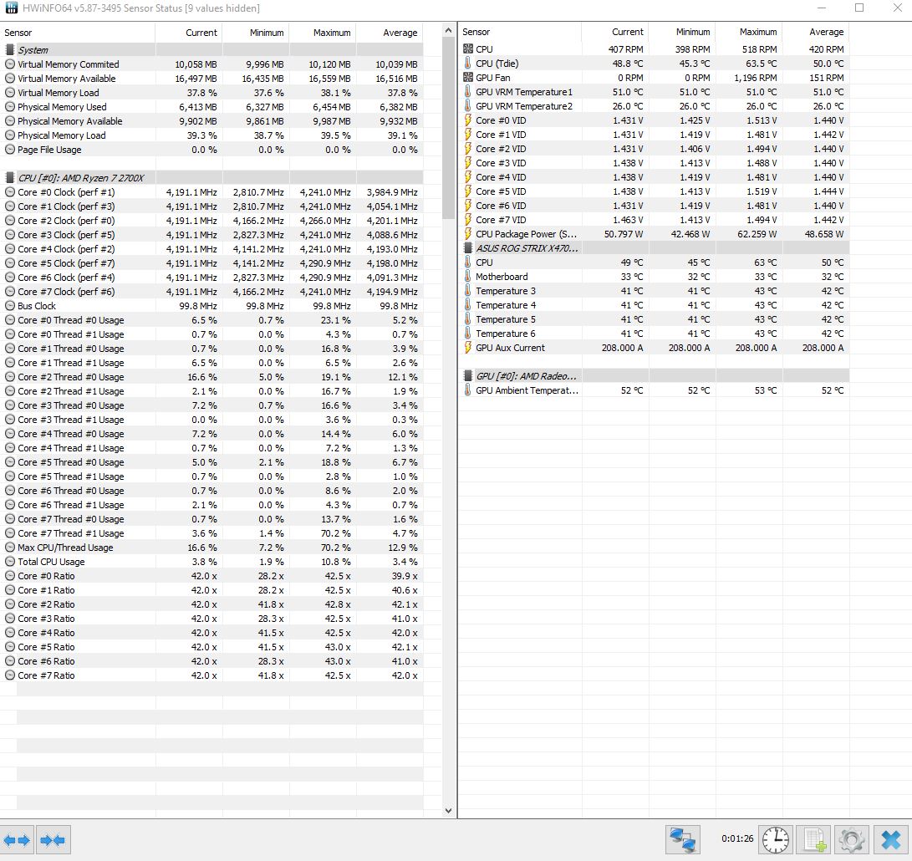Click the left panel Minimum column header
The image size is (912, 861).
tap(255, 33)
